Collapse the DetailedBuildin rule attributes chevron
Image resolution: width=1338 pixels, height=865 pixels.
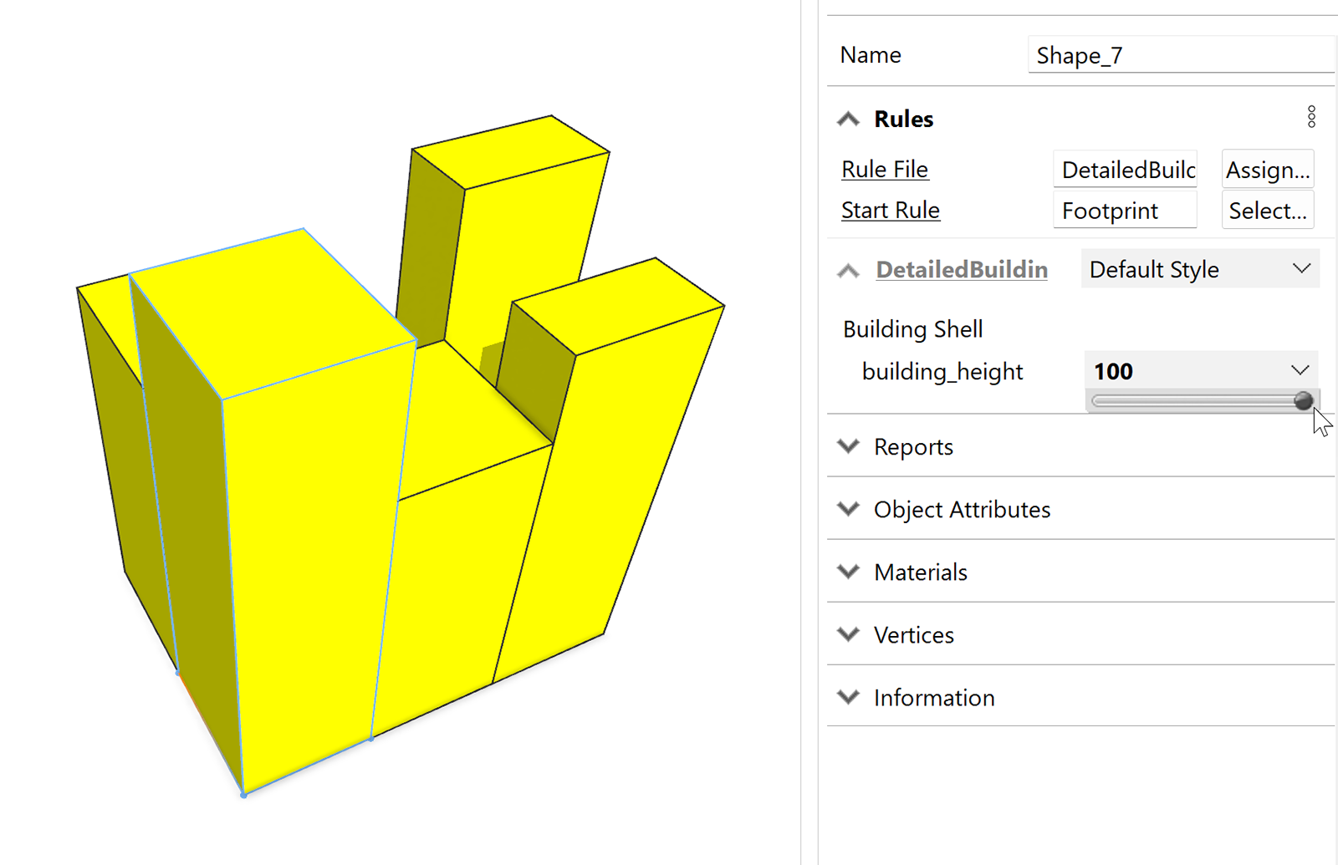coord(848,271)
